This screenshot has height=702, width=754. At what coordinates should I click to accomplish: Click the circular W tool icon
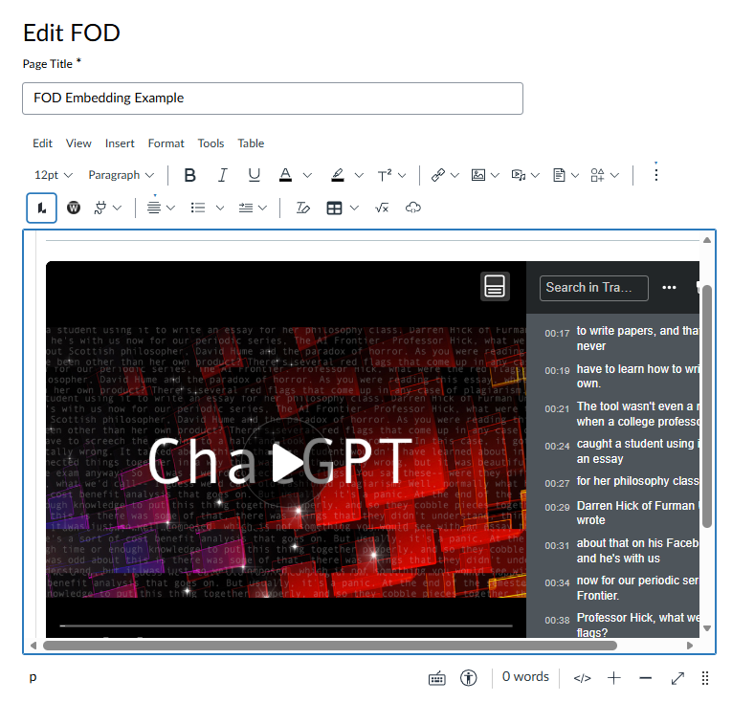pos(74,208)
